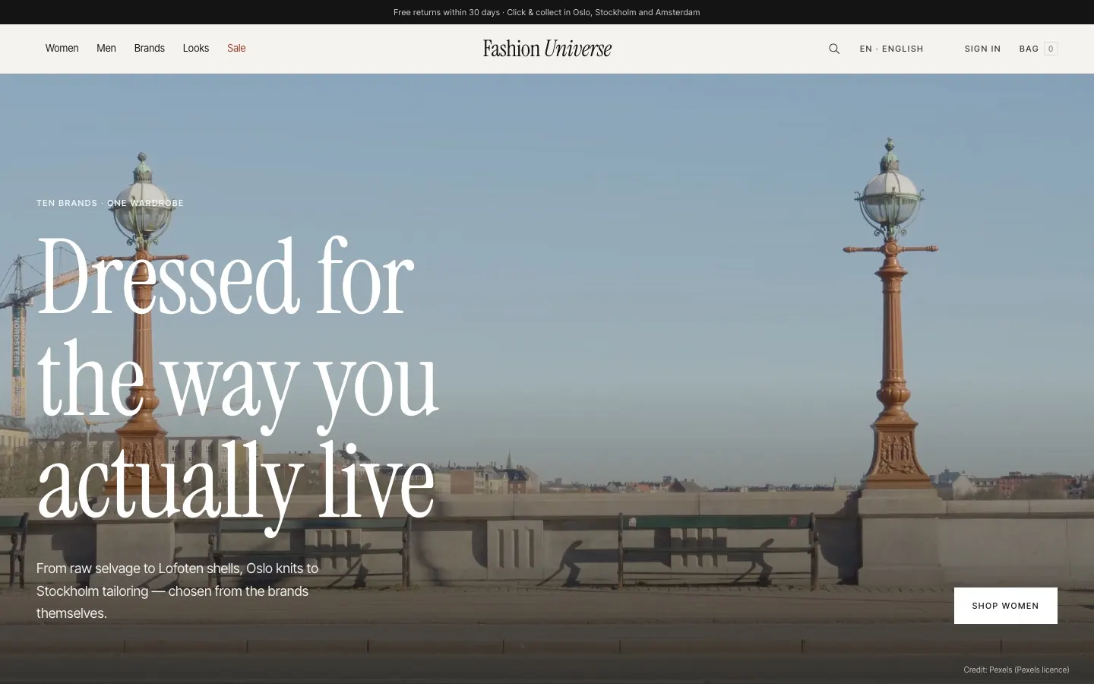Click the 'Ten Brands · One Wardrobe' tagline
Screen dimensions: 1094x684
(110, 203)
